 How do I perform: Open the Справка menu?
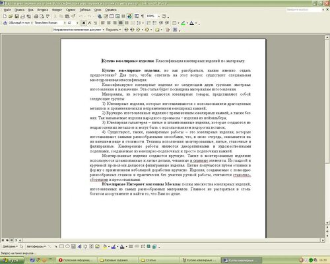(x=111, y=10)
